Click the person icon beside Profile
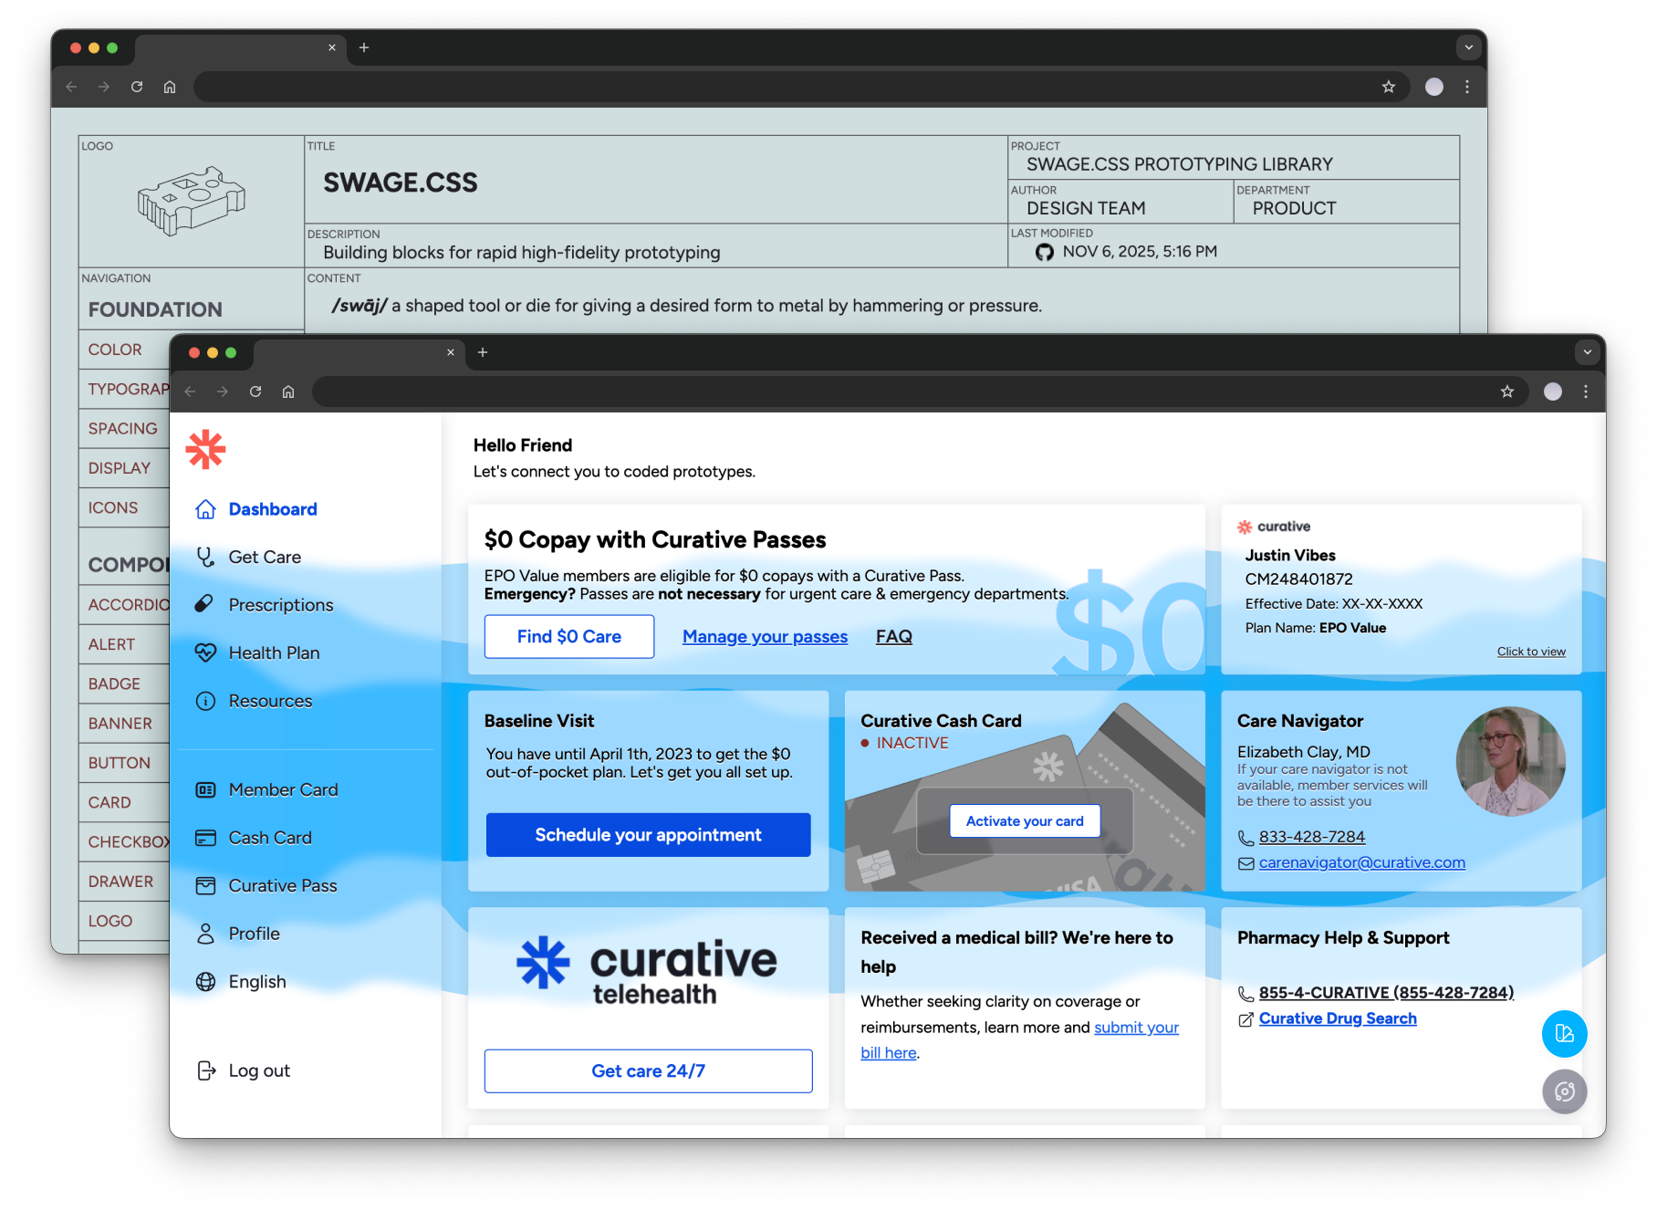This screenshot has height=1211, width=1657. click(206, 934)
